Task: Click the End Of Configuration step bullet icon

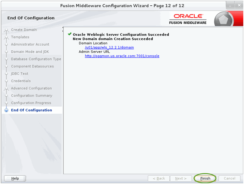Action: tap(6, 110)
